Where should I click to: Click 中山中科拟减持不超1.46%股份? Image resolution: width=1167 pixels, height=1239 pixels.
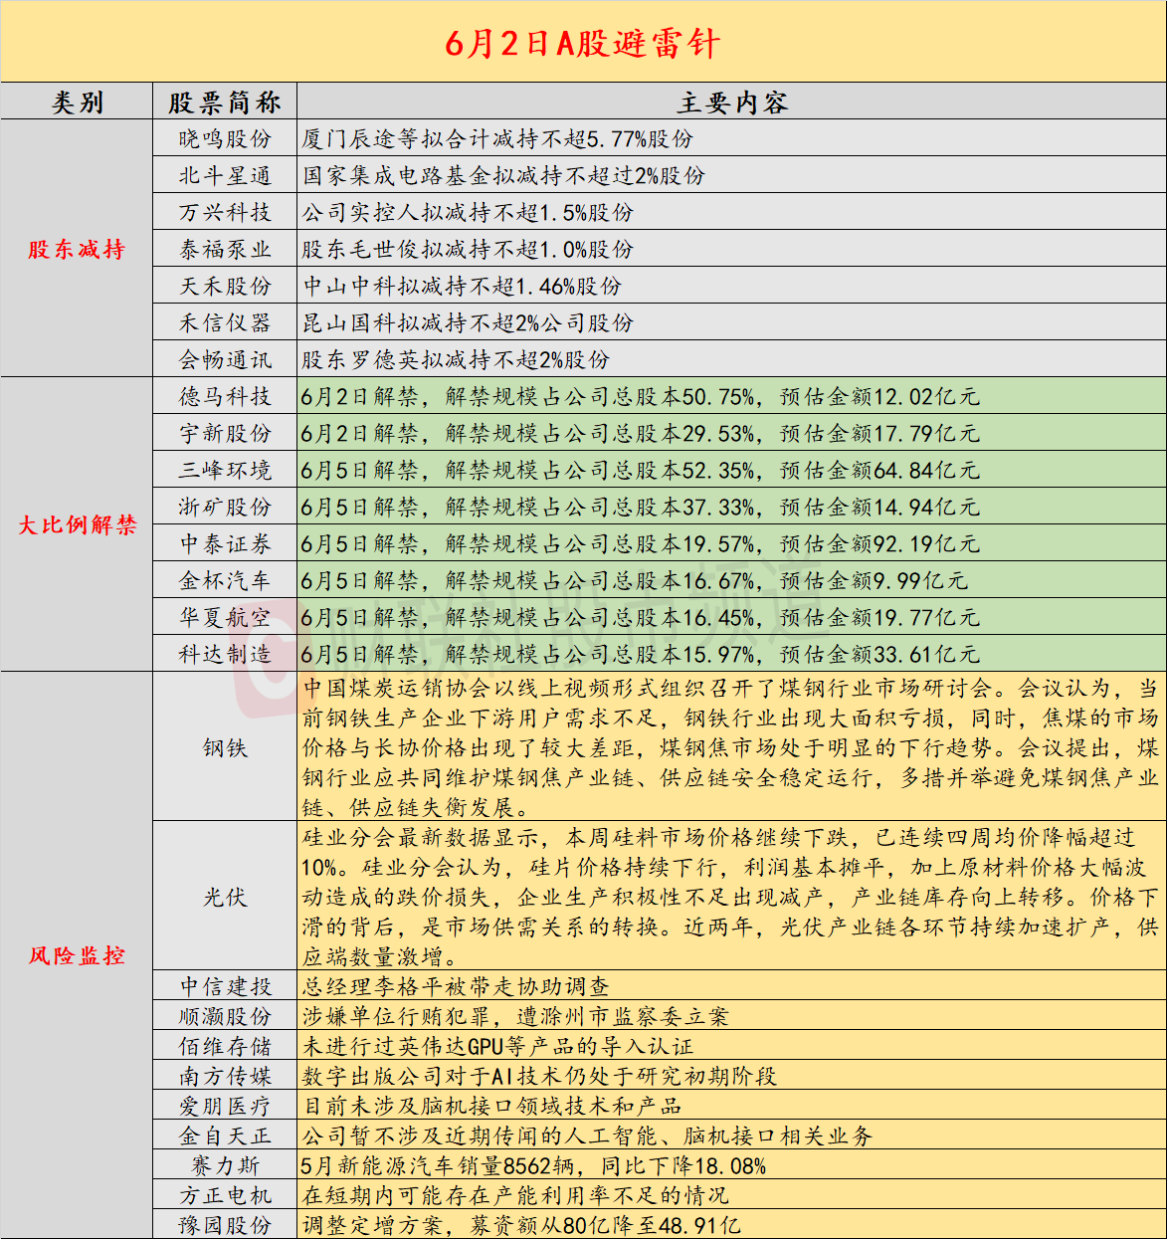coord(462,286)
